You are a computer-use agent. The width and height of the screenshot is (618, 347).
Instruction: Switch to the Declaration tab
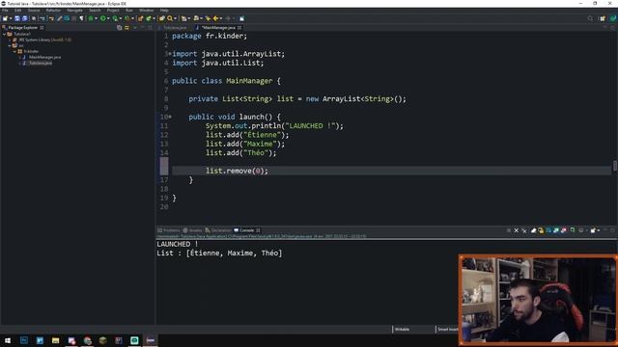point(218,230)
